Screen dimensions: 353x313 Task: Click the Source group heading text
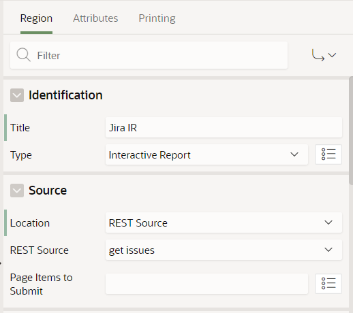pos(48,191)
